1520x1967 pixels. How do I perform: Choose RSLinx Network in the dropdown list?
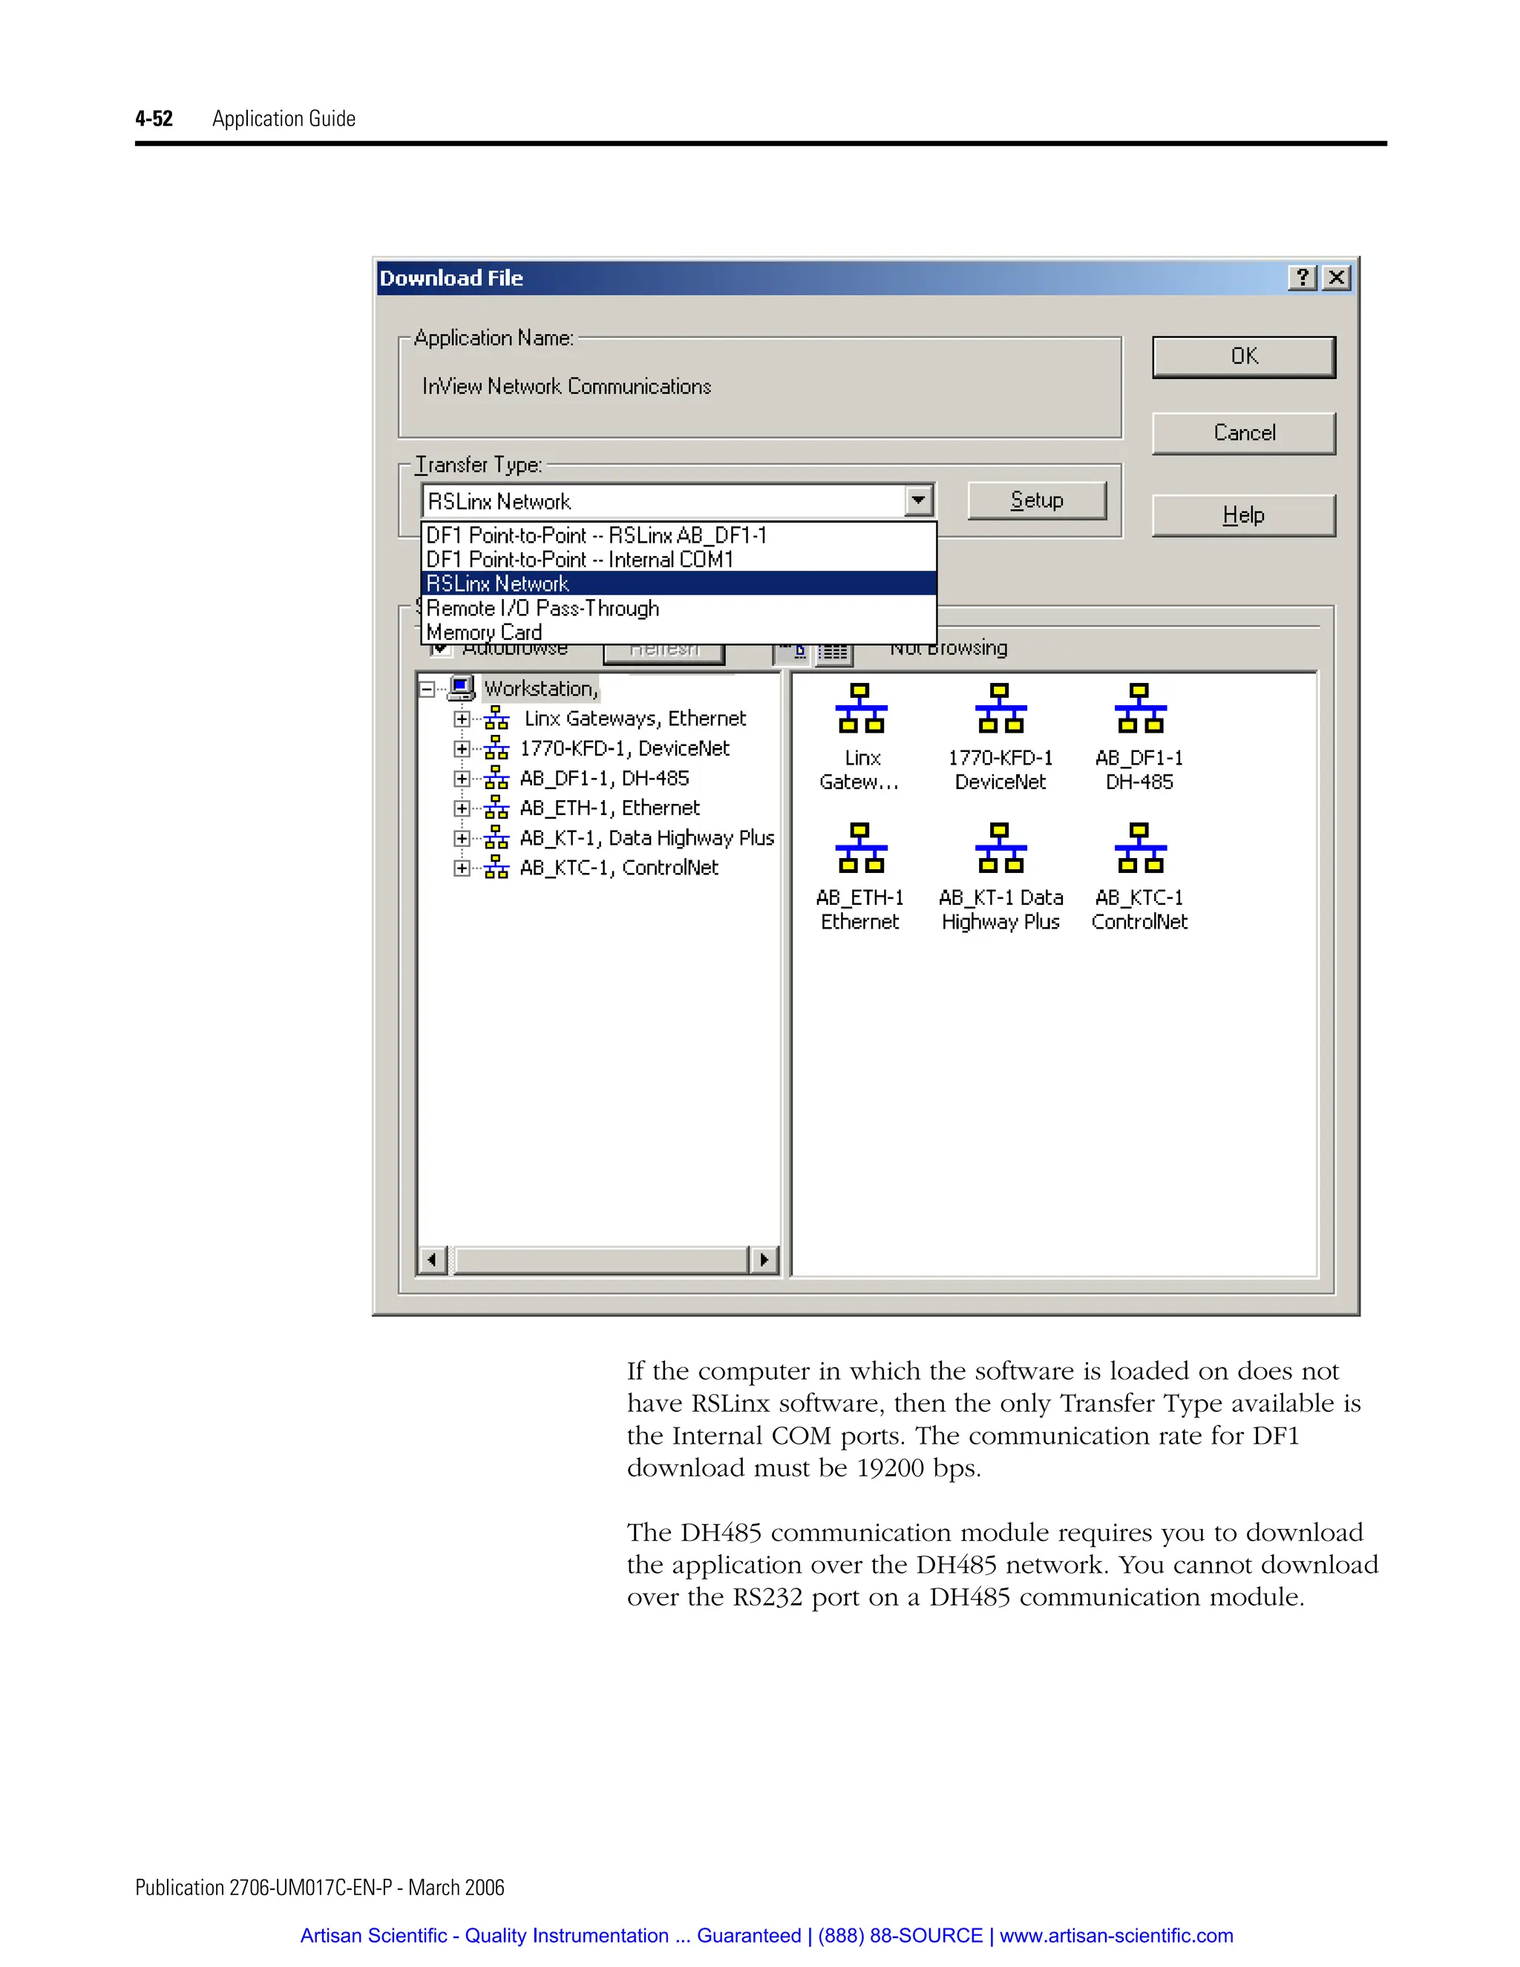[x=679, y=583]
